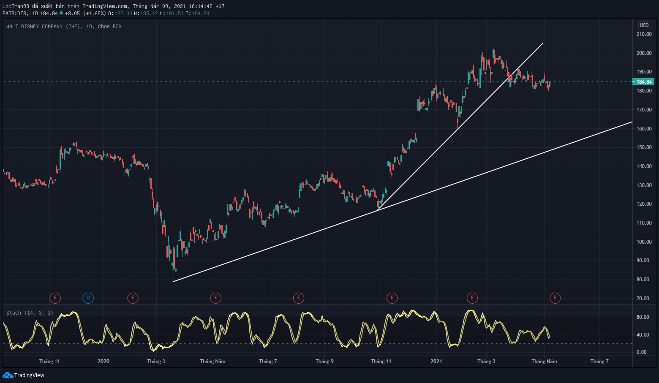The width and height of the screenshot is (659, 383).
Task: Click the 200.00 price axis label
Action: [x=644, y=53]
